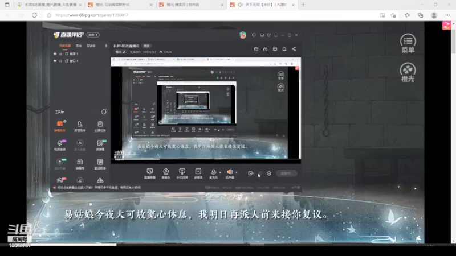Toggle the lock for source 截屏 1
The image size is (456, 256).
61,53
